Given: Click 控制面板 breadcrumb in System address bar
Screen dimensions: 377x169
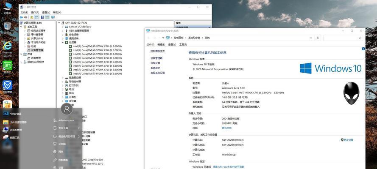Looking at the screenshot, I should 179,38.
